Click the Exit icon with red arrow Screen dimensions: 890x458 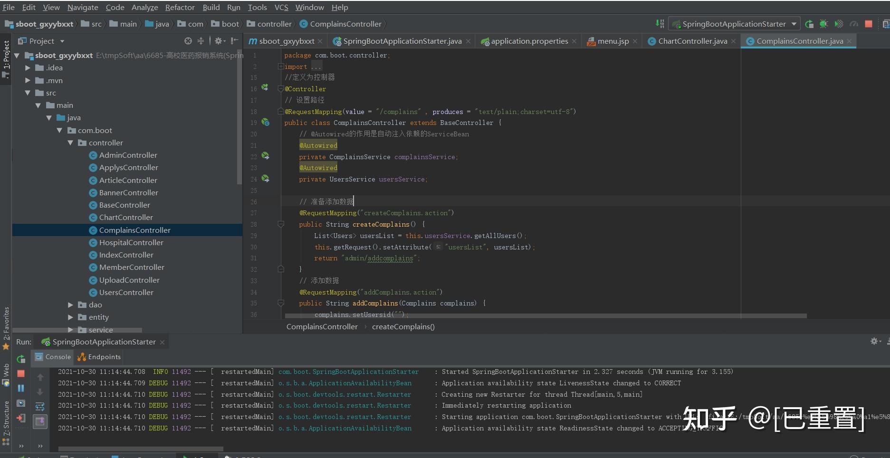click(21, 418)
